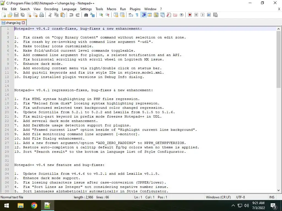Image resolution: width=282 pixels, height=211 pixels.
Task: Open Find with the binoculars icon
Action: [86, 15]
